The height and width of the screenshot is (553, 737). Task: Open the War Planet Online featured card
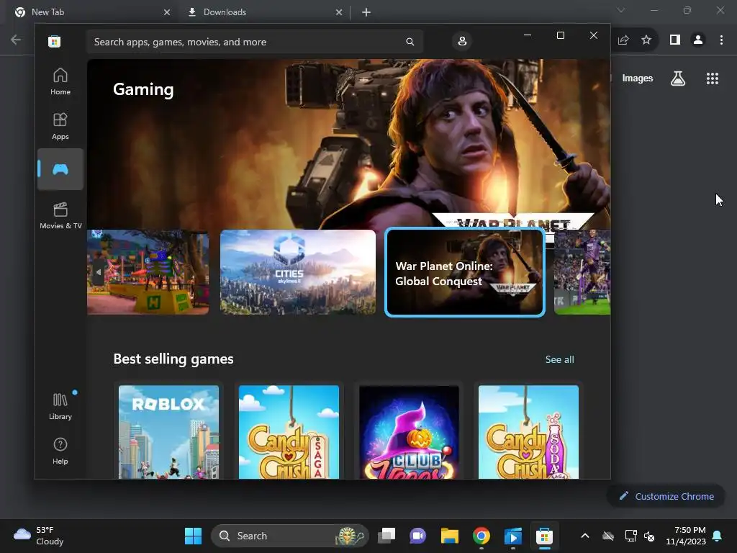(x=465, y=272)
